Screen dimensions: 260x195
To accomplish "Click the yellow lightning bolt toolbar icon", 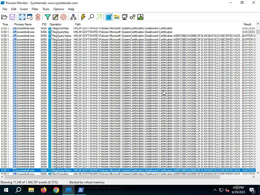I will point(83,17).
